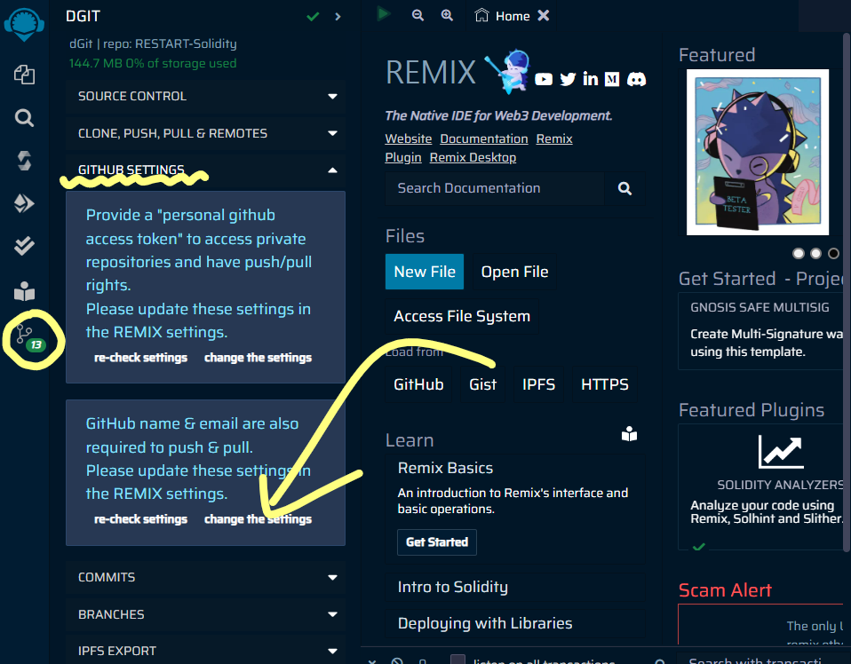The height and width of the screenshot is (664, 851).
Task: Click the Remix logo icon in the sidebar
Action: point(24,24)
